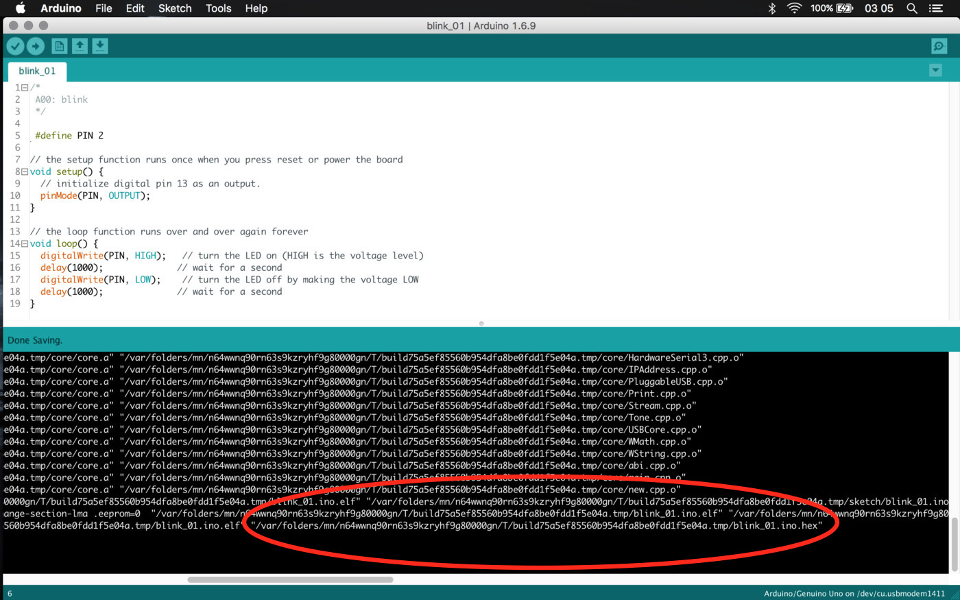Click the '#define PIN 2' code line

pyautogui.click(x=69, y=136)
